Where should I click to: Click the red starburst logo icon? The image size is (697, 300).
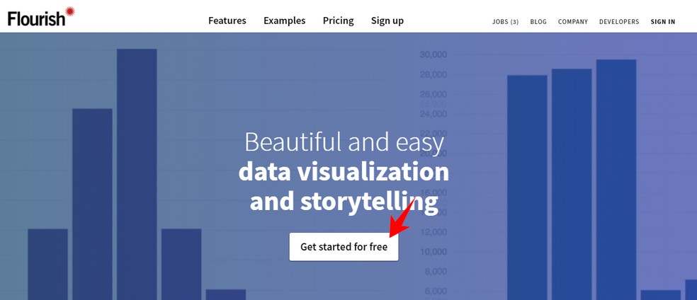pos(69,11)
